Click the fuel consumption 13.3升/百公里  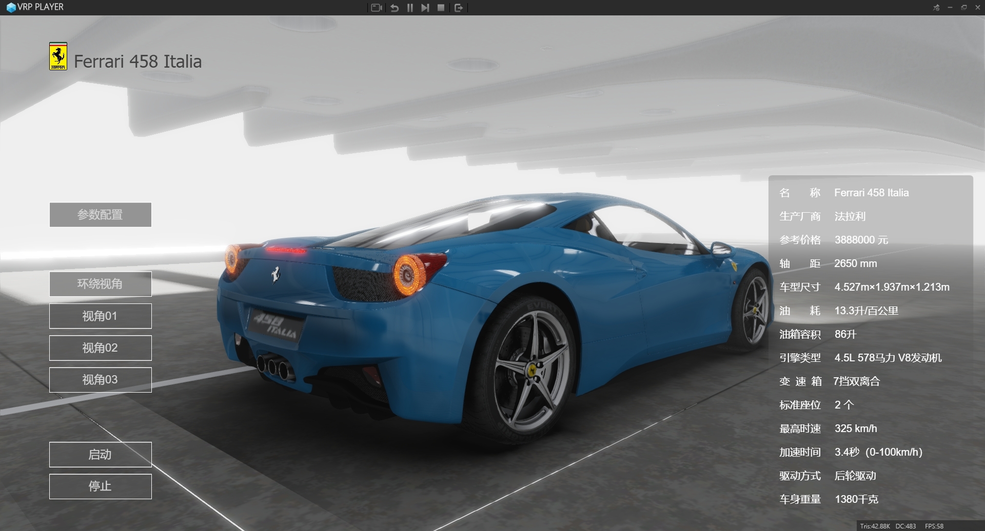[866, 311]
